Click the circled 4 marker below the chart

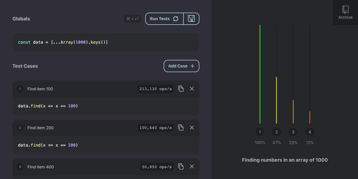(310, 132)
